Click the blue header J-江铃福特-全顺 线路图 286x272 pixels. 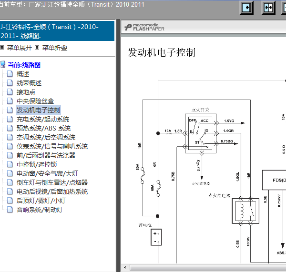point(57,31)
